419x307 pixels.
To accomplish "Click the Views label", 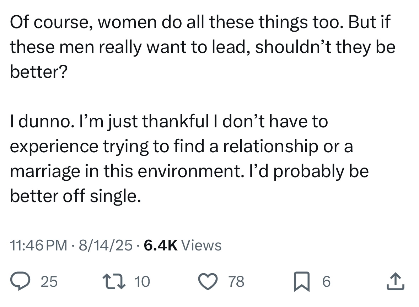I will (202, 245).
